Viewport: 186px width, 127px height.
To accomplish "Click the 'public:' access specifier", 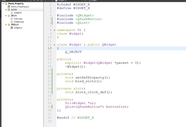I will (x=64, y=59).
